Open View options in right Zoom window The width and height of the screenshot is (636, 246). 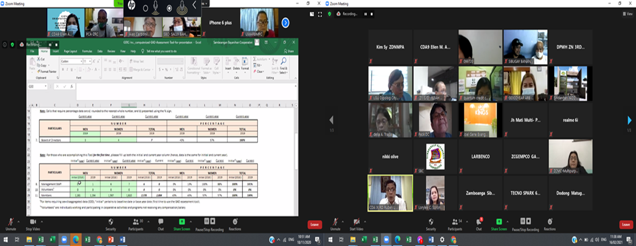click(627, 14)
